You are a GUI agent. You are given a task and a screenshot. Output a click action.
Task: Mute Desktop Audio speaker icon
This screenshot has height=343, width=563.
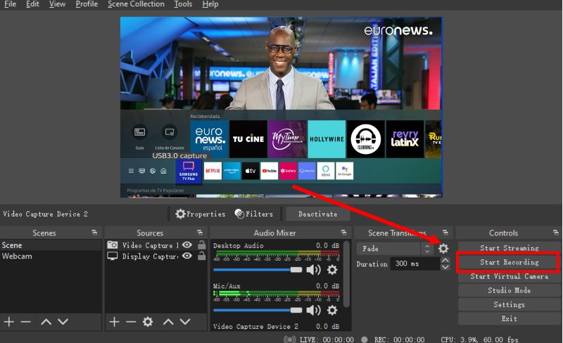point(313,270)
